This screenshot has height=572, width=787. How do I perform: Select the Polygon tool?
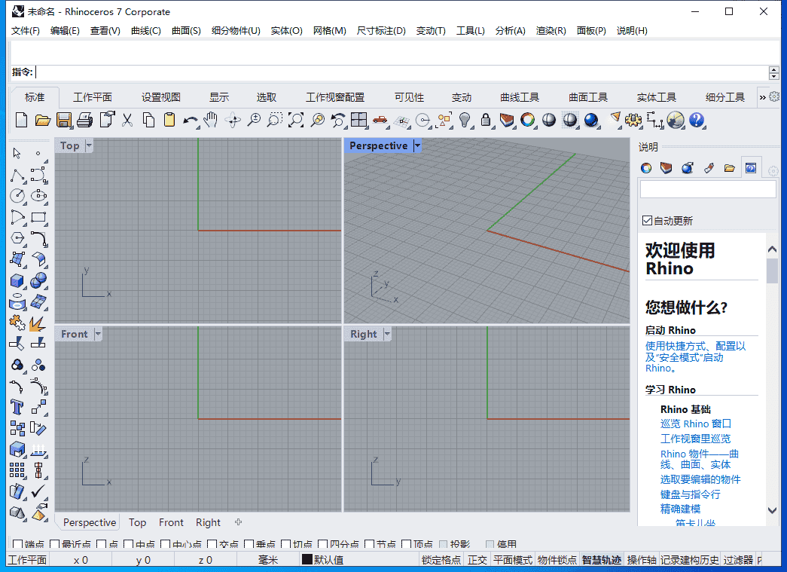[x=17, y=238]
